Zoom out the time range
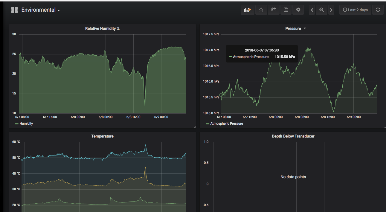Viewport: 386px width, 212px height. 321,10
